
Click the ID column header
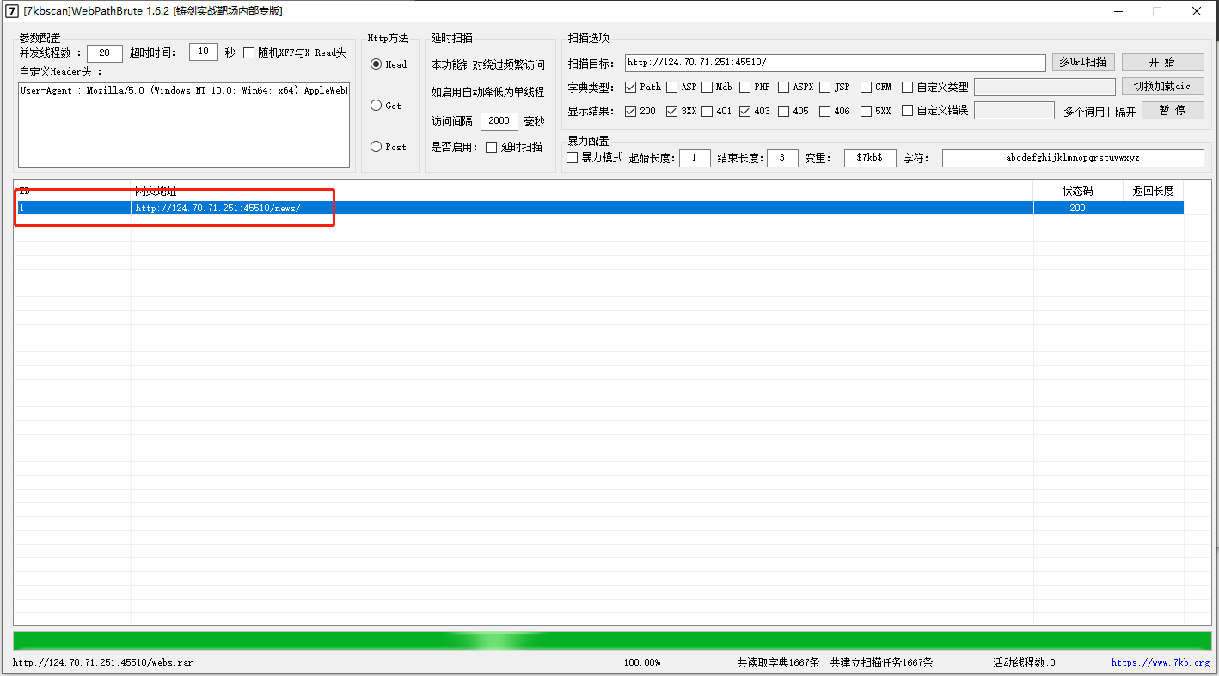[x=73, y=191]
